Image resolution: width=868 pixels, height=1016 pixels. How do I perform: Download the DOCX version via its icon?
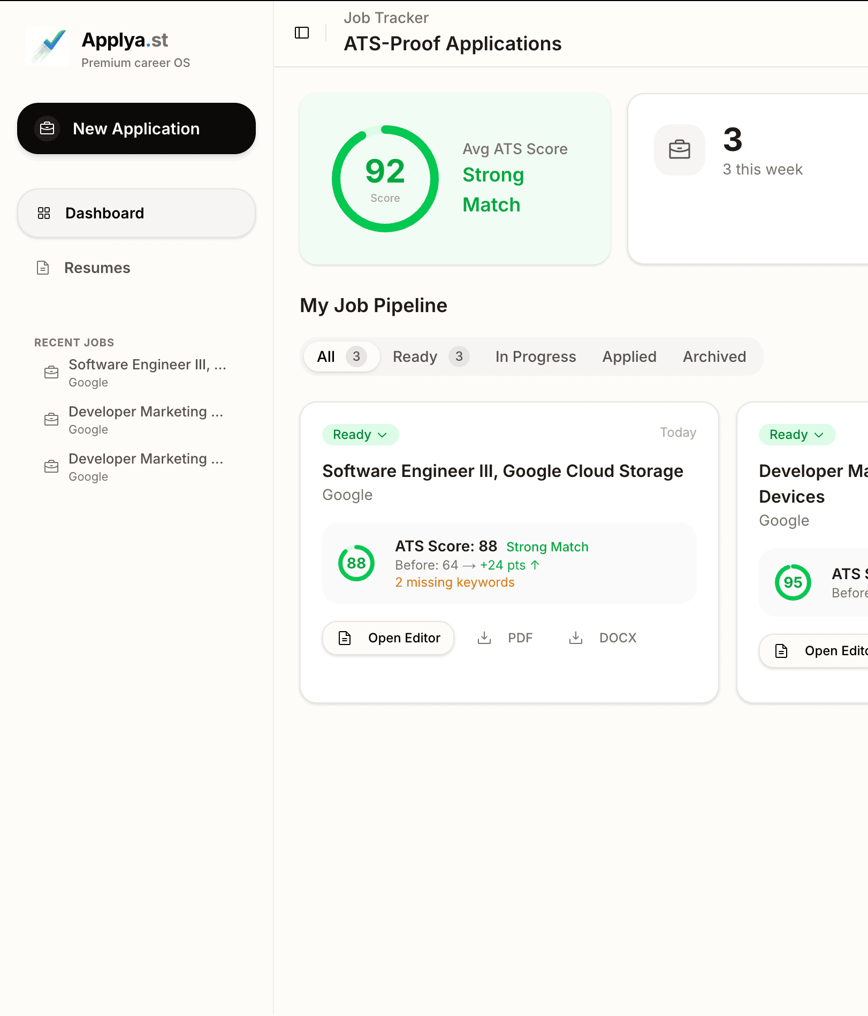pos(575,638)
